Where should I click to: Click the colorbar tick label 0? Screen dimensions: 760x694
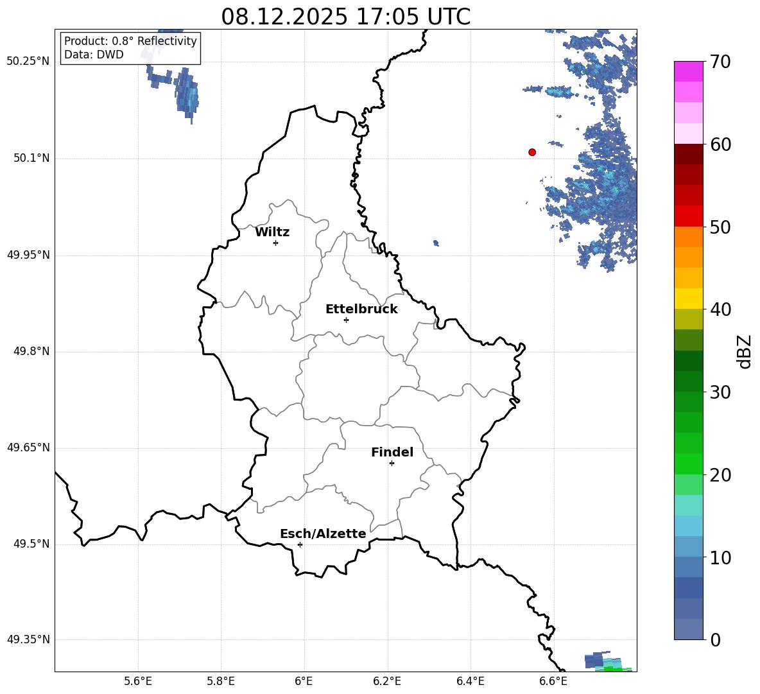point(715,639)
